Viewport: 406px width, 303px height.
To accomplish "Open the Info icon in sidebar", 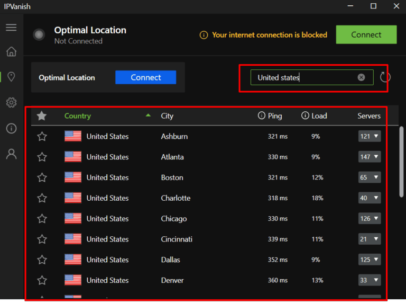I will [11, 129].
